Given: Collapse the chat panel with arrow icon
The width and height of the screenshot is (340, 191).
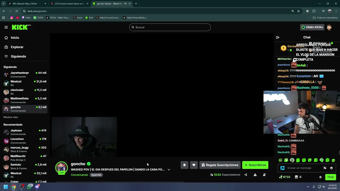Looking at the screenshot, I should pos(278,37).
